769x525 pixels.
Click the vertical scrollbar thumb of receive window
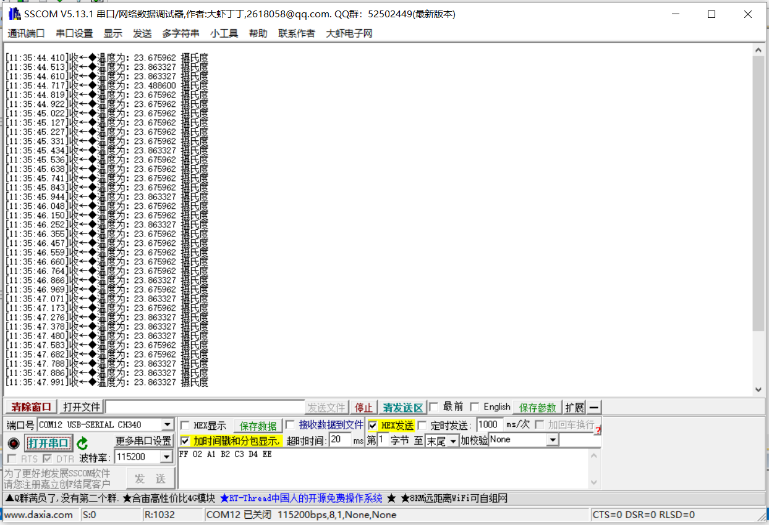click(758, 193)
